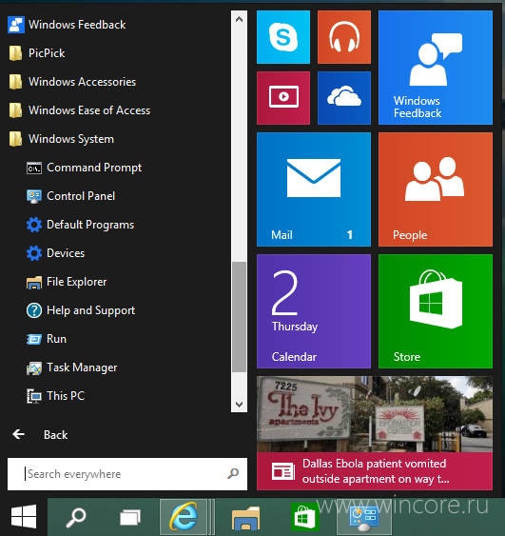This screenshot has width=505, height=536.
Task: Click the Windows Start button
Action: click(24, 517)
